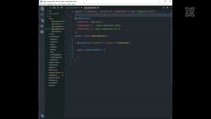Open karma.conf.js in explorer

pos(53,70)
